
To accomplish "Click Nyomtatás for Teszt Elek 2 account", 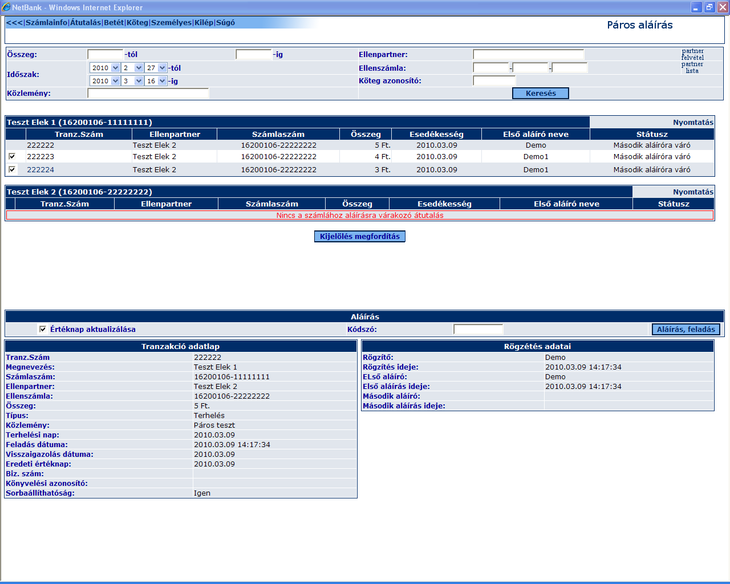I will (x=693, y=192).
